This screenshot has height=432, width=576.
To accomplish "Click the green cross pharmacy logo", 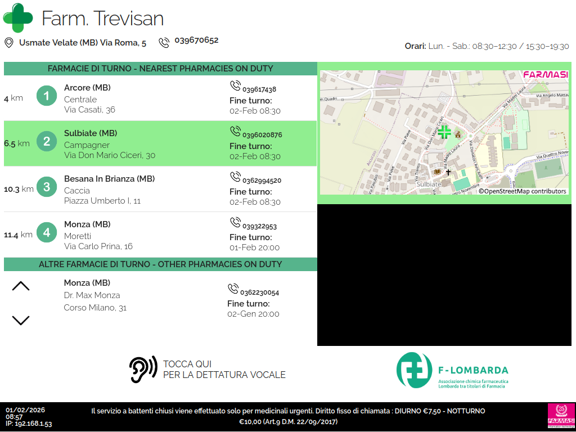I will point(18,18).
